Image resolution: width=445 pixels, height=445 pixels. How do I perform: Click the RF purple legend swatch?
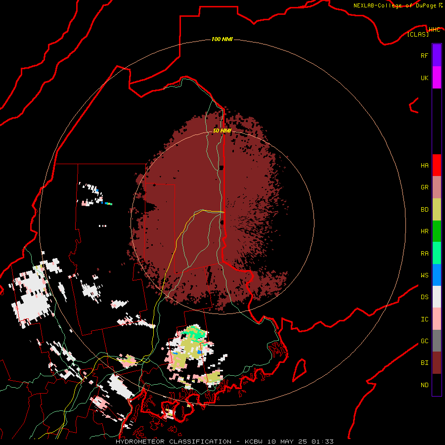(x=437, y=55)
